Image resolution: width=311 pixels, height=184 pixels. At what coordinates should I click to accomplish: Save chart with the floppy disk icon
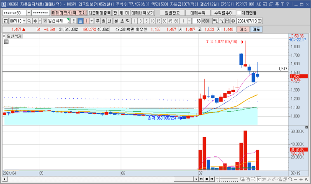pyautogui.click(x=227, y=21)
